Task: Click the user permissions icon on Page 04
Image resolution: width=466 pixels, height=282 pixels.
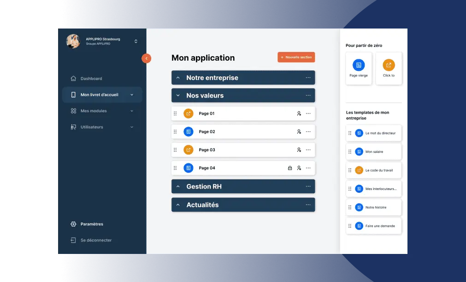Action: click(299, 168)
